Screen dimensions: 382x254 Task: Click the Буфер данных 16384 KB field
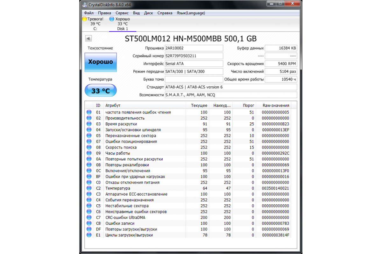tap(281, 48)
